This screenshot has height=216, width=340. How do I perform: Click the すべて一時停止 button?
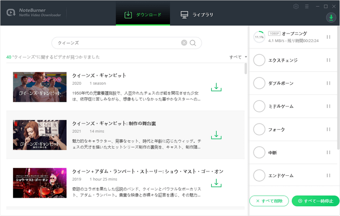click(x=316, y=201)
